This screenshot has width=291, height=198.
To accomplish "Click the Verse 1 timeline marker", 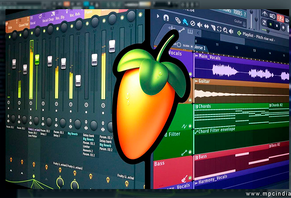I will point(200,48).
